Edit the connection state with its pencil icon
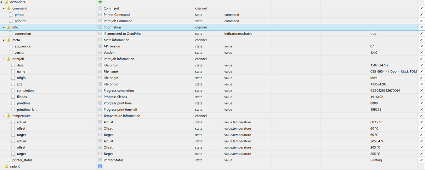Viewport: 425px width, 170px height. [x=421, y=34]
